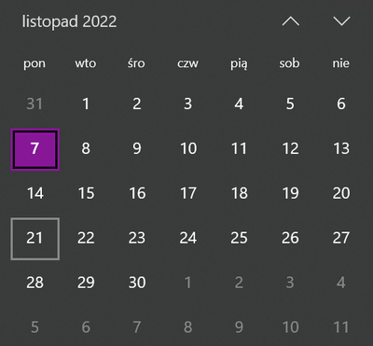The height and width of the screenshot is (346, 373).
Task: Select November 30
Action: [137, 283]
